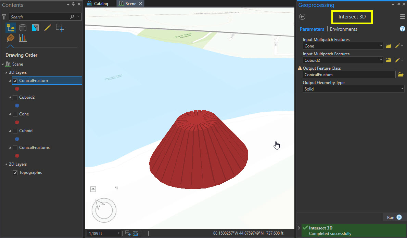Open the scene scale dropdown
Screen dimensions: 407x238
point(118,233)
